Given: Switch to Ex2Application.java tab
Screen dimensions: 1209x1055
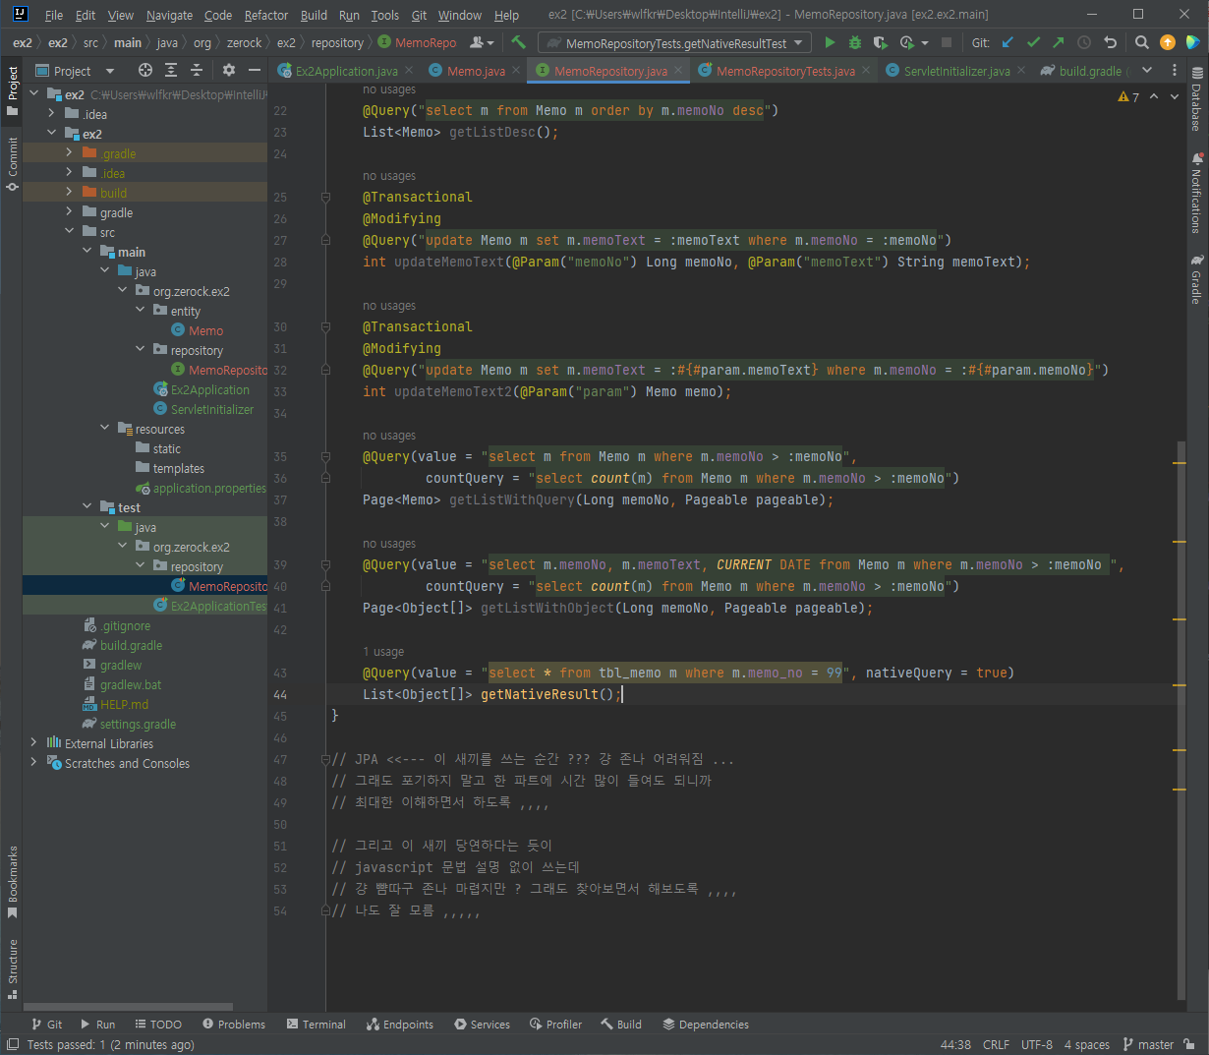Looking at the screenshot, I should [346, 71].
